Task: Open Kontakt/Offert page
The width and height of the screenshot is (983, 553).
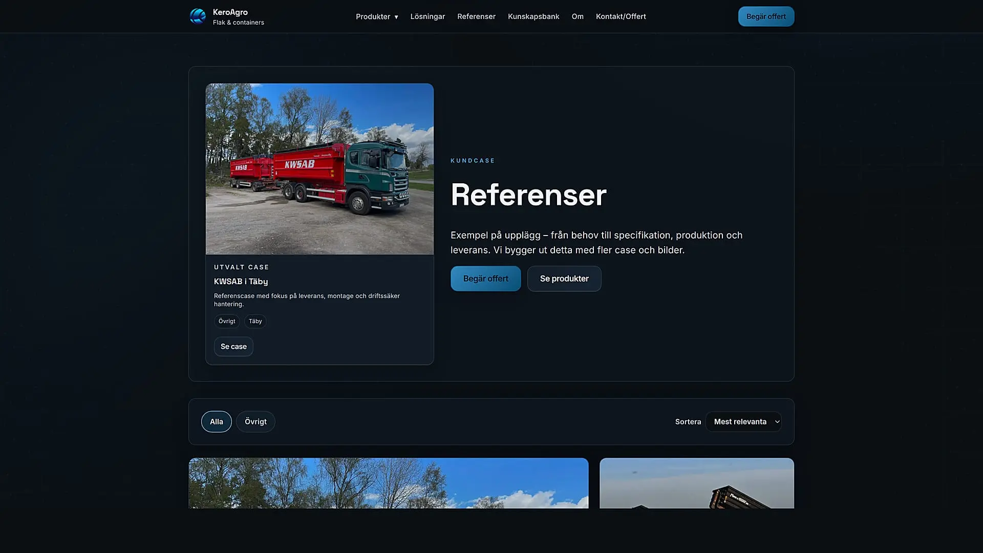Action: click(x=621, y=16)
